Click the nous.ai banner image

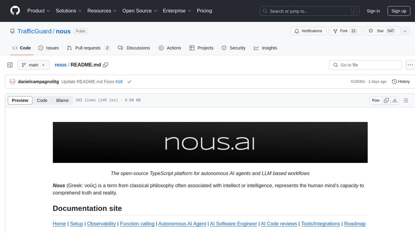pos(210,142)
